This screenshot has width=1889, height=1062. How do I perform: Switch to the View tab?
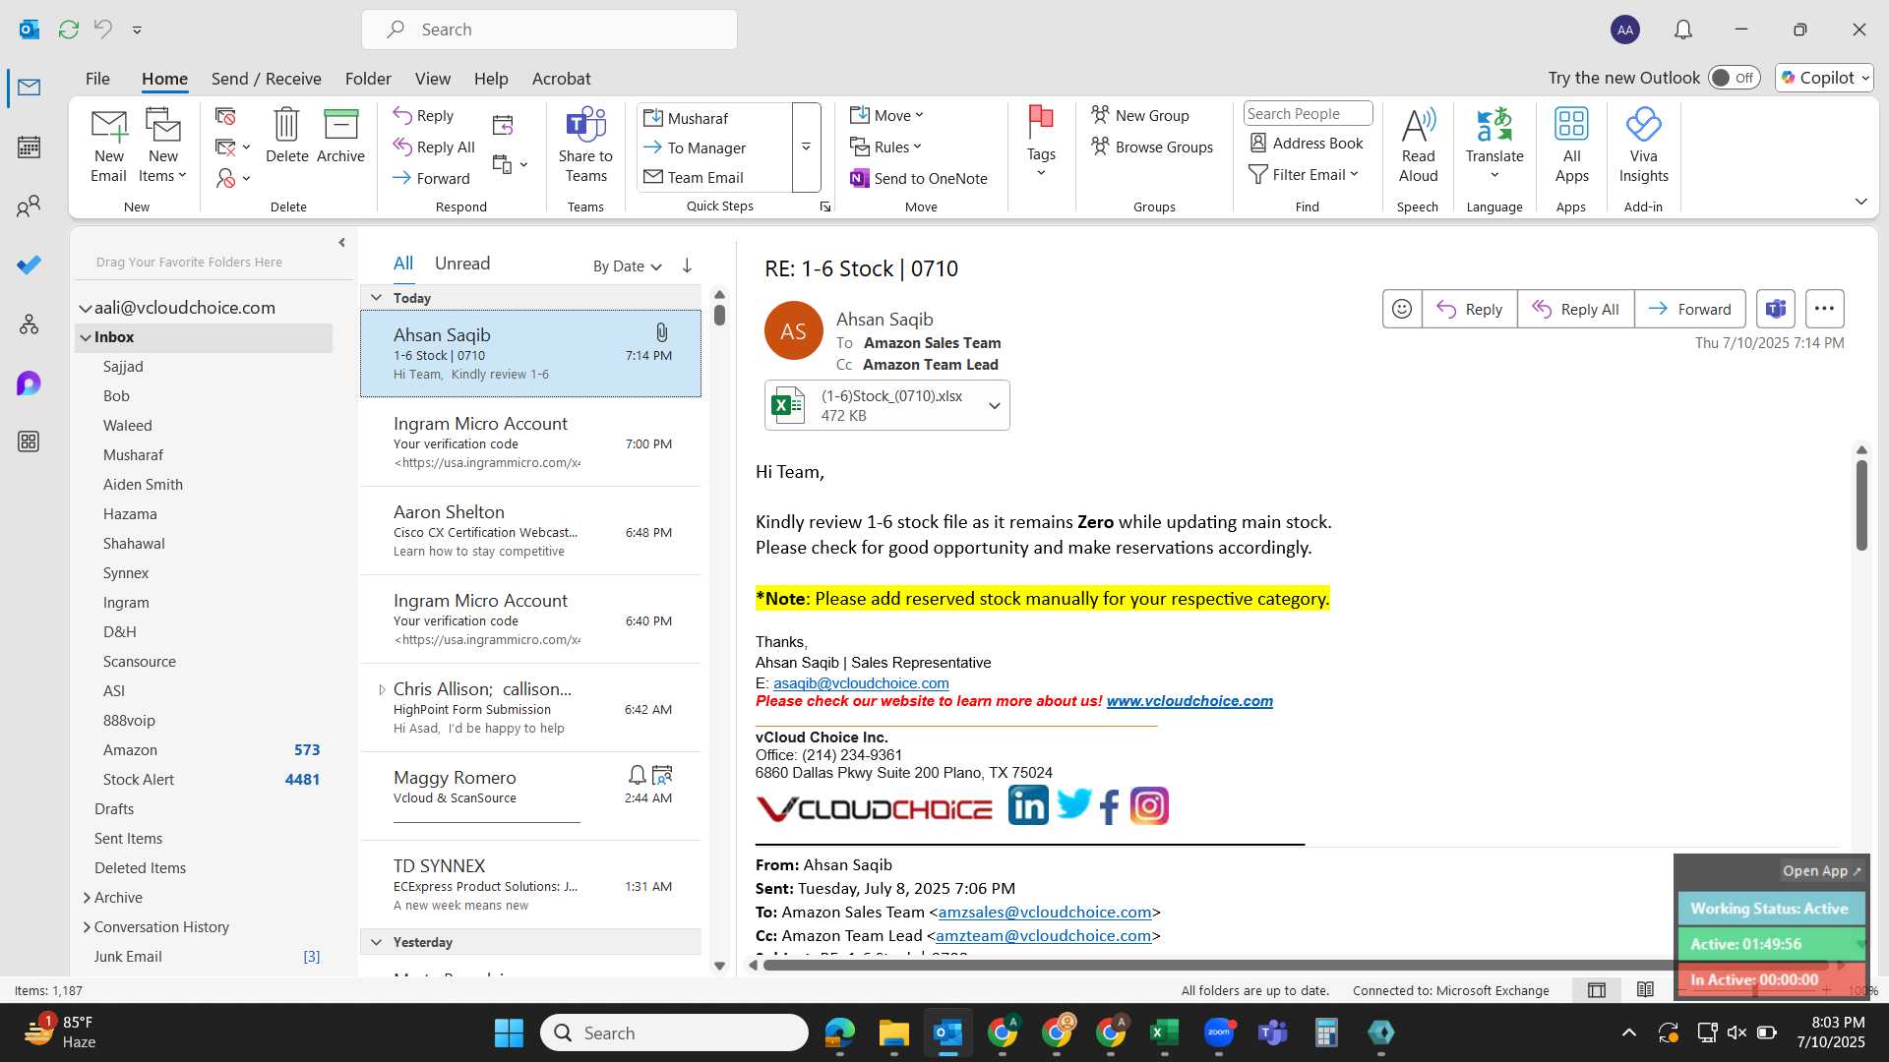pos(432,79)
